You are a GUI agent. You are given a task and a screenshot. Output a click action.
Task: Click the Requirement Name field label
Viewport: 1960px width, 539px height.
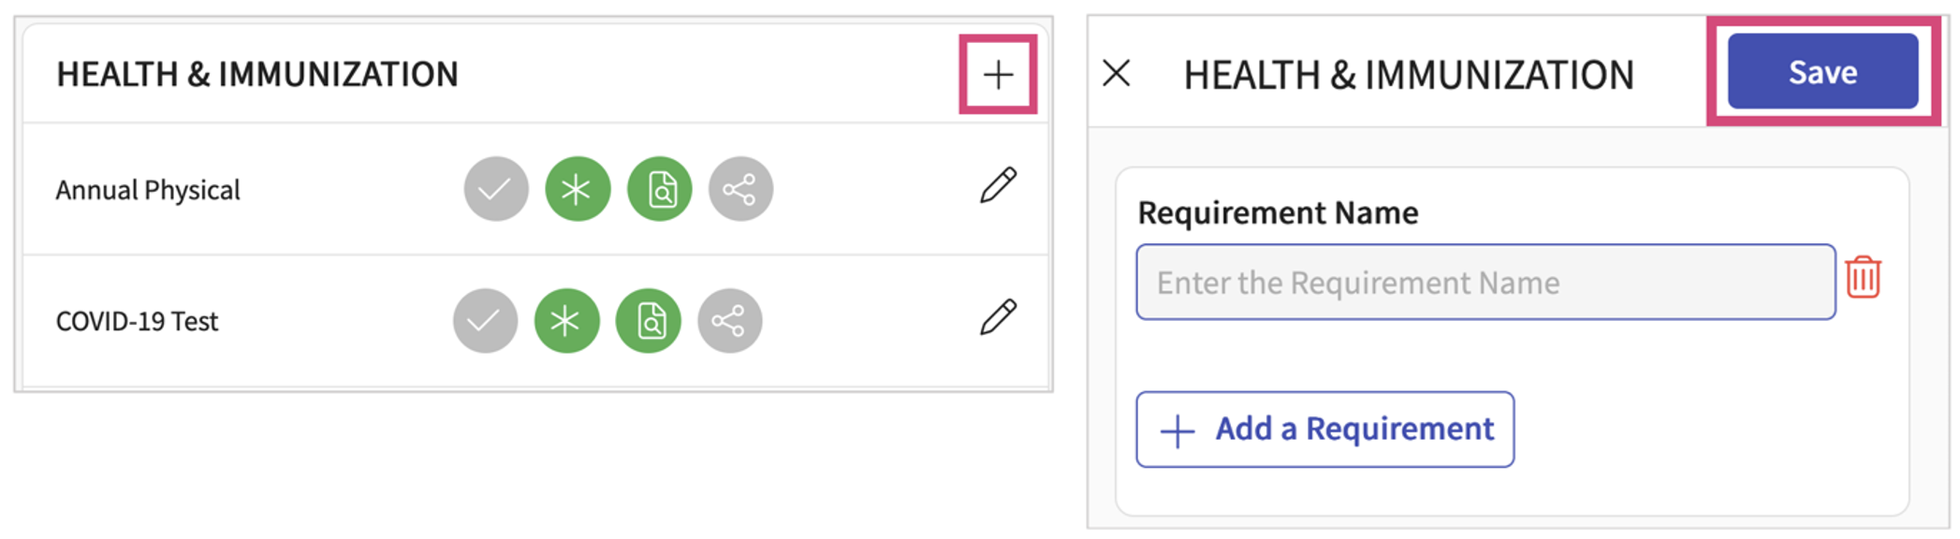pos(1278,213)
